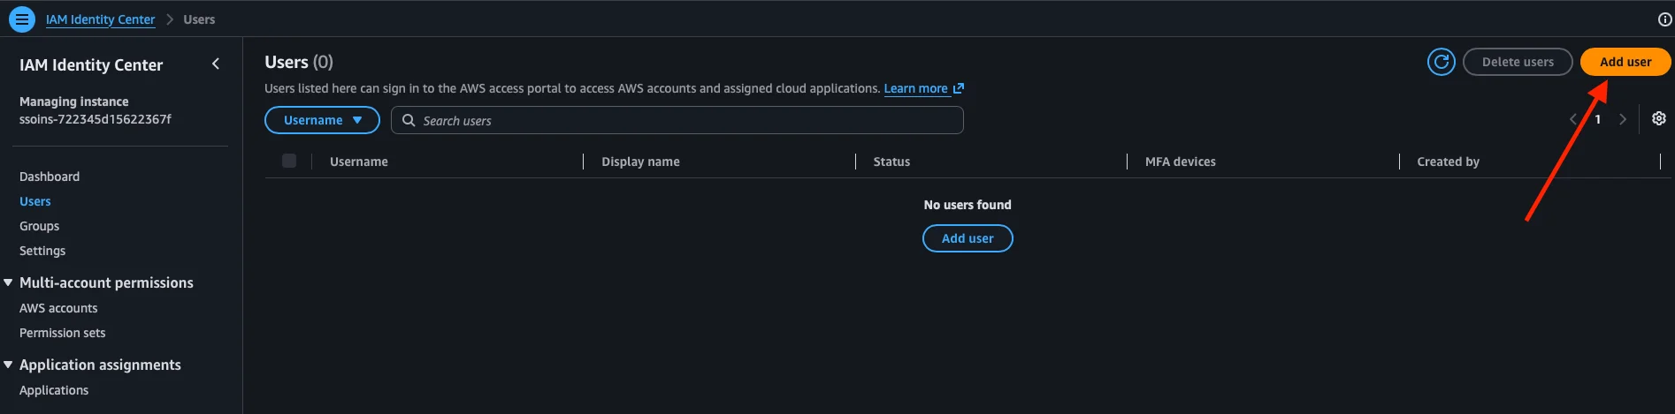1675x414 pixels.
Task: Open AWS accounts in the sidebar
Action: click(58, 308)
